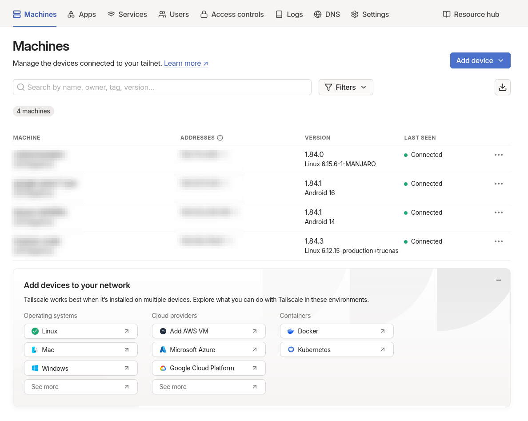The width and height of the screenshot is (528, 421).
Task: Open options menu for Android 14 machine
Action: coord(498,213)
